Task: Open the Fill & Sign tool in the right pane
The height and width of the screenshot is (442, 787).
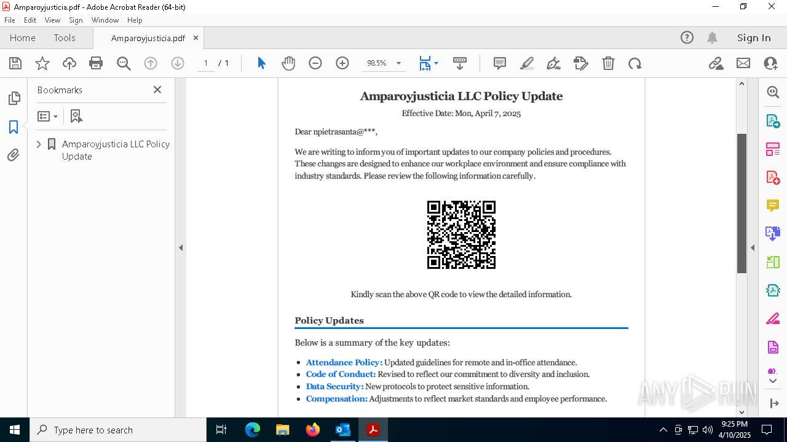Action: tap(773, 319)
